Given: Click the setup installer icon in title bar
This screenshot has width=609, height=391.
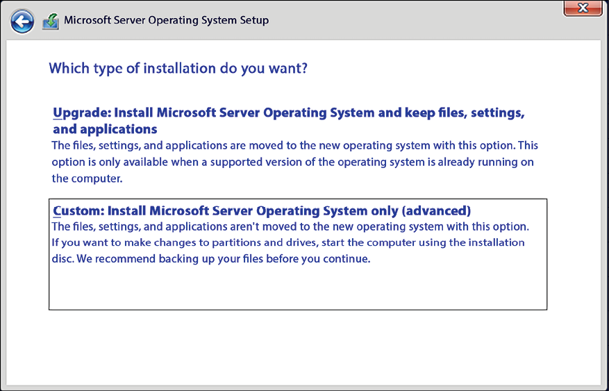Looking at the screenshot, I should coord(51,22).
